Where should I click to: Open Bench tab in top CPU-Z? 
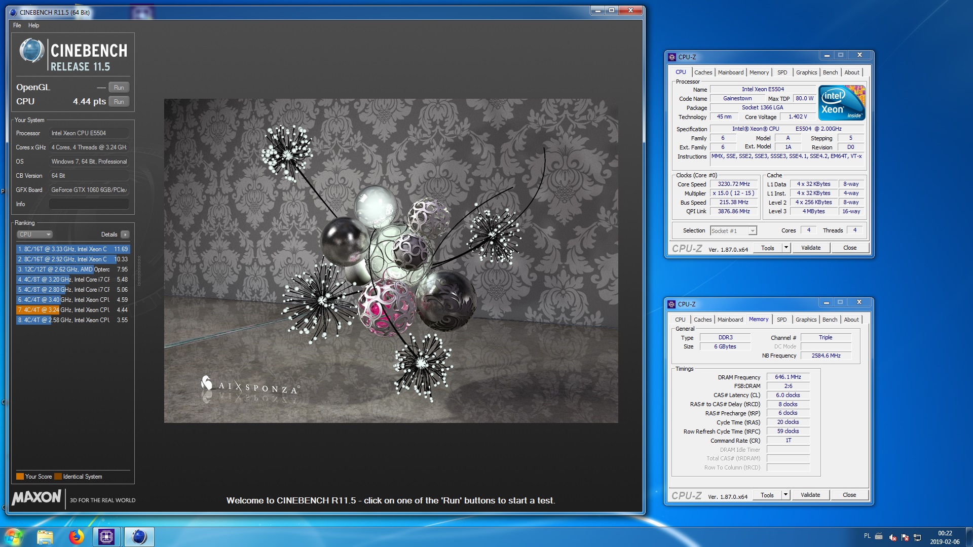(x=830, y=72)
